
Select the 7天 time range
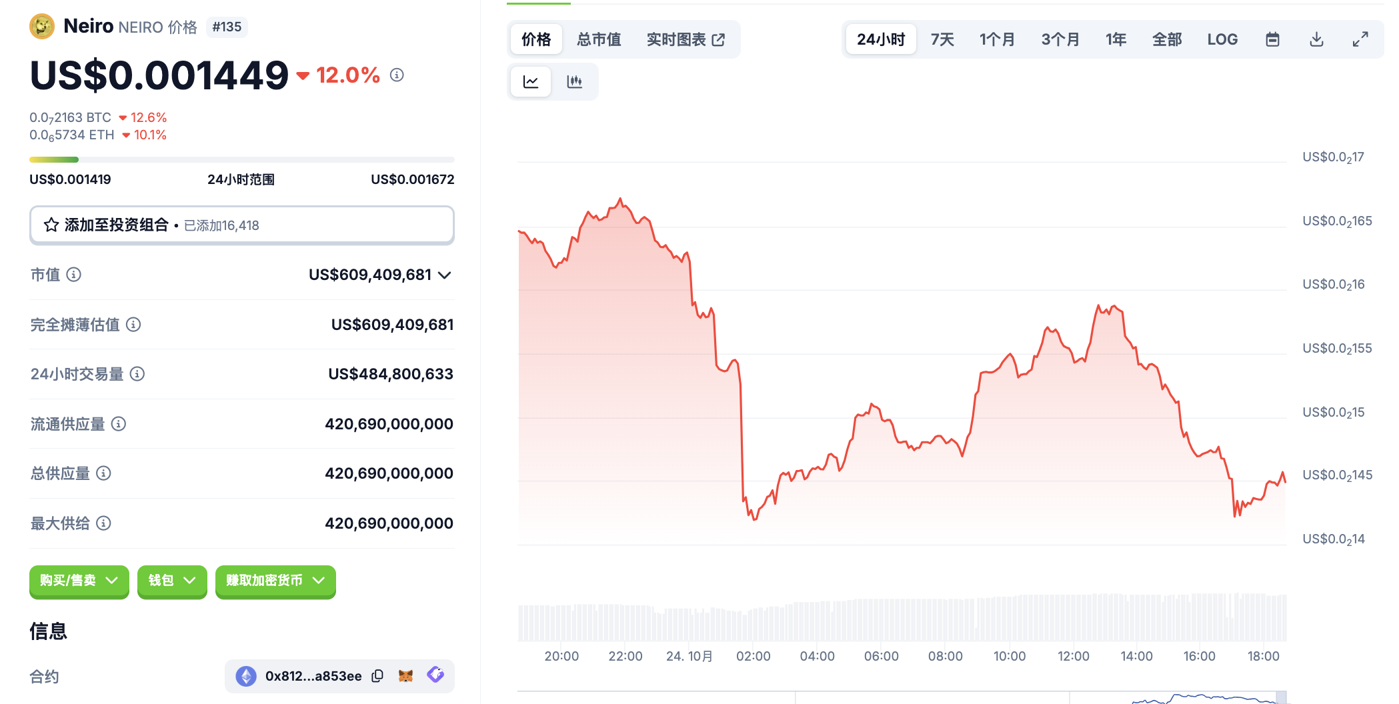[x=942, y=39]
